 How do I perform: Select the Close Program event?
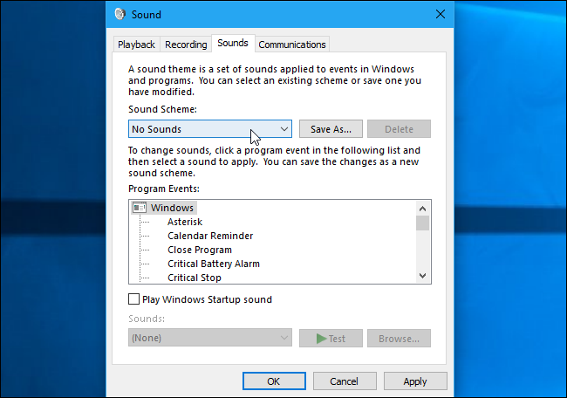(200, 250)
